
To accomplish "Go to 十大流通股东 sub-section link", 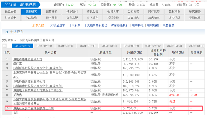I will point(56,25).
